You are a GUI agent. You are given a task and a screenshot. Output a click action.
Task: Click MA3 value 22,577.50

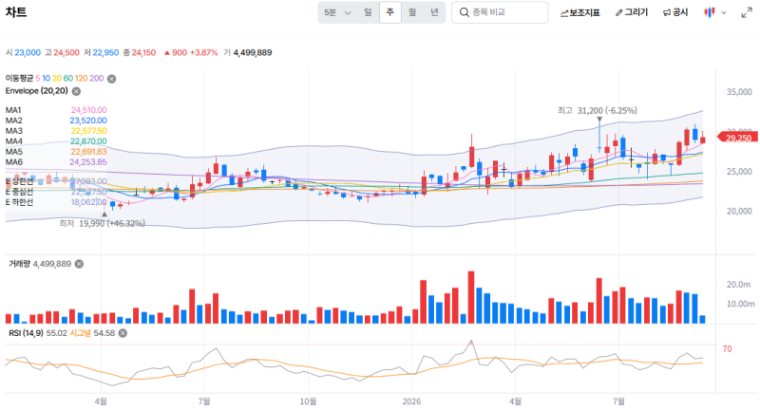point(88,131)
